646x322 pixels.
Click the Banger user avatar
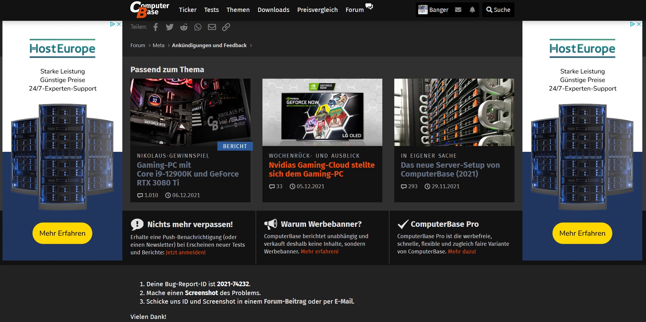(x=423, y=10)
